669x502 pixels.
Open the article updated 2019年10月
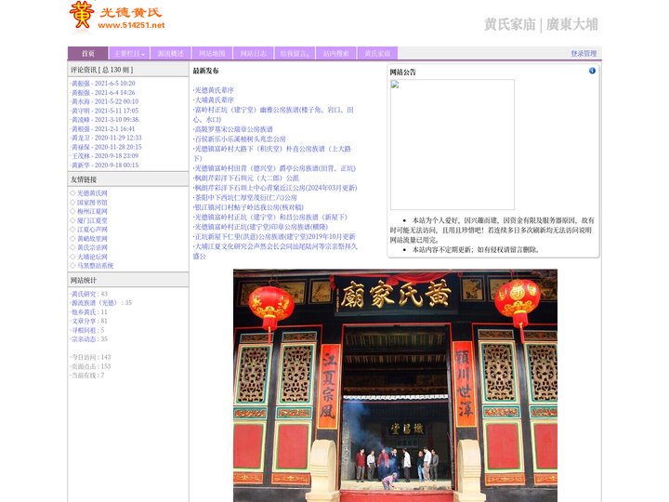click(x=275, y=236)
